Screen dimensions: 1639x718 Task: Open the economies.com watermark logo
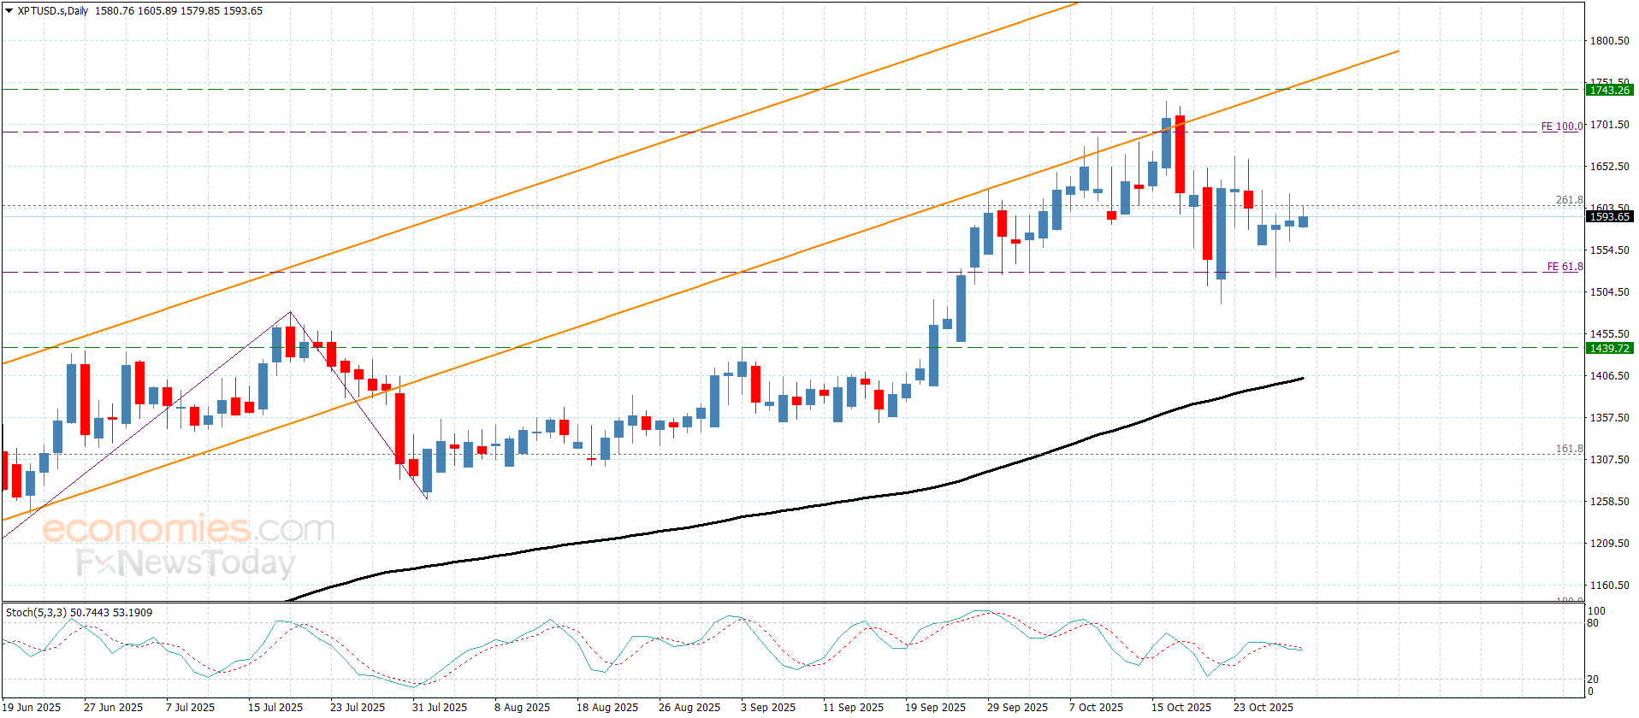point(188,529)
